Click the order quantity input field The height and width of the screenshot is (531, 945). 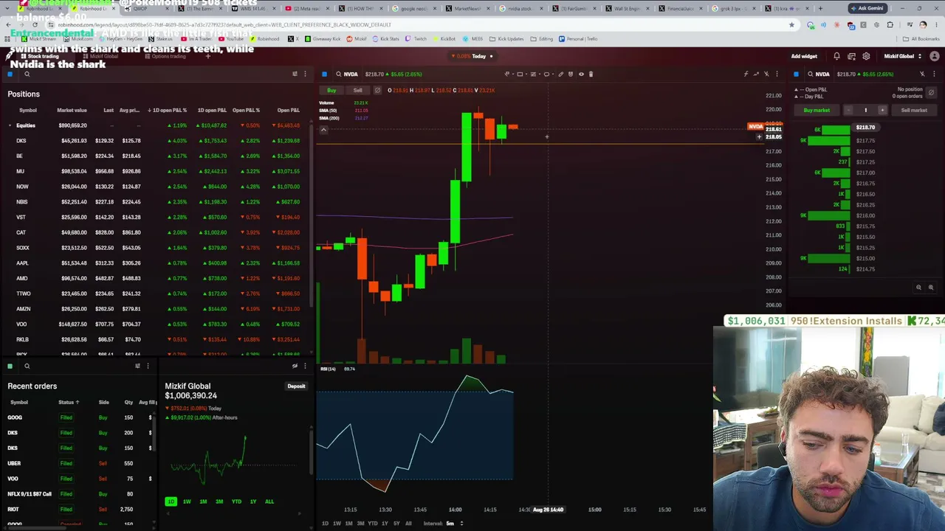865,110
